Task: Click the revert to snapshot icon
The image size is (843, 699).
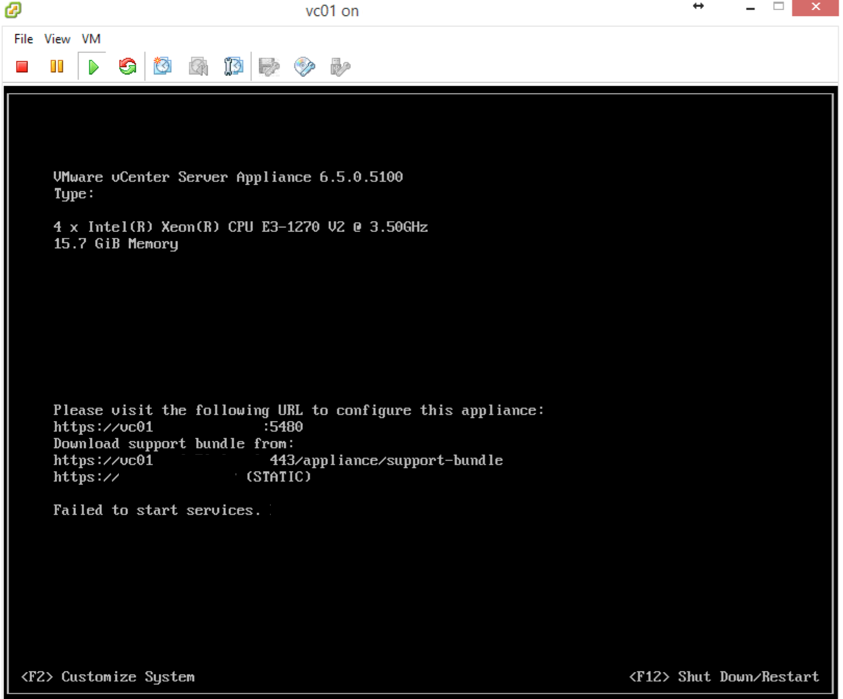Action: pyautogui.click(x=198, y=66)
